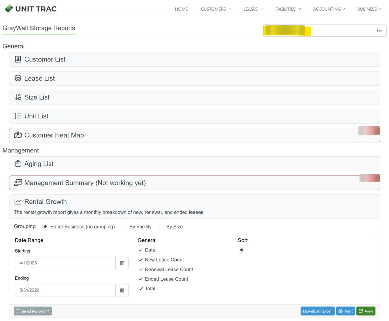Viewport: 389px width, 321px height.
Task: Expand the Unit List report panel
Action: click(194, 116)
